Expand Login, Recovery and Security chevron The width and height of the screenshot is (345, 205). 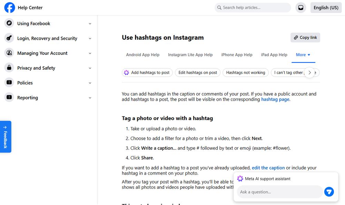coord(90,38)
